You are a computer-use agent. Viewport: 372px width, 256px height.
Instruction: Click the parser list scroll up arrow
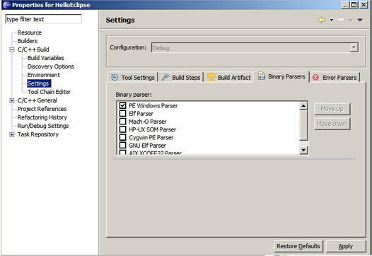click(303, 105)
